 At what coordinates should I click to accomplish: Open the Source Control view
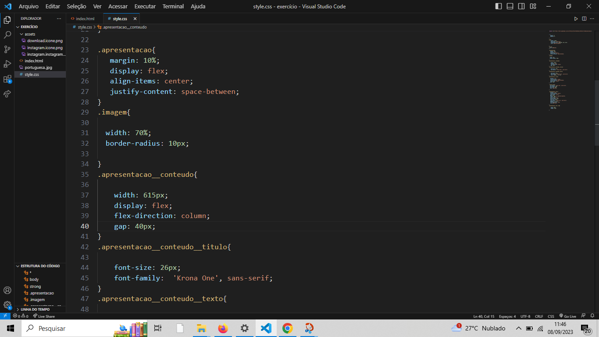click(x=7, y=49)
